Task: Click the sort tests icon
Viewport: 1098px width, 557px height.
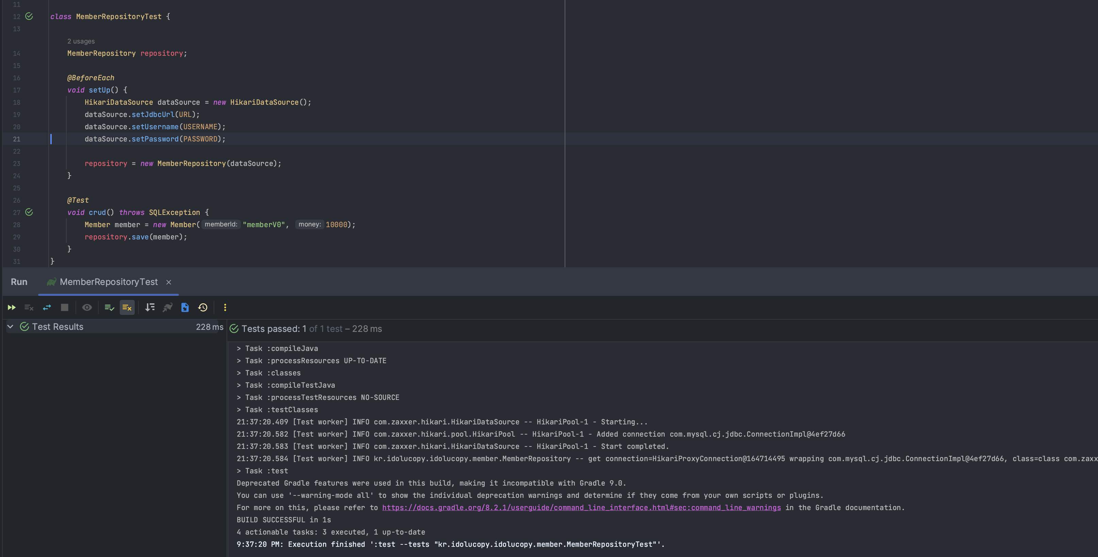Action: tap(150, 307)
